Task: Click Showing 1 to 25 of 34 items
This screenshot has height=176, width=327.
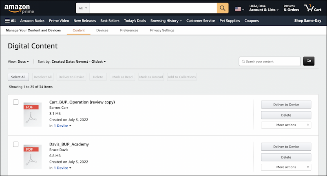Action: pyautogui.click(x=31, y=87)
